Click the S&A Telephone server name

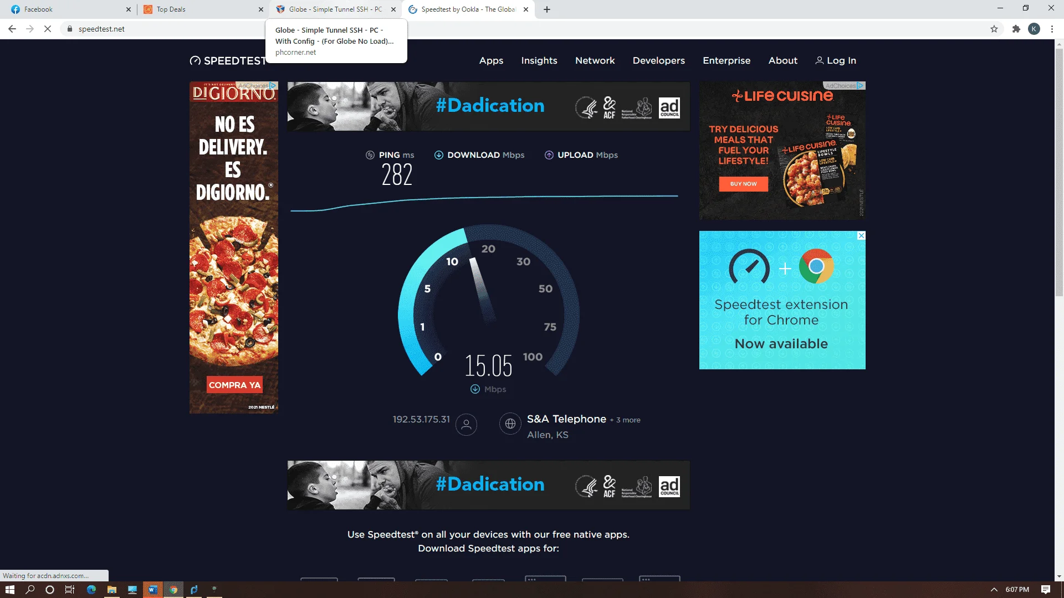[x=566, y=419]
